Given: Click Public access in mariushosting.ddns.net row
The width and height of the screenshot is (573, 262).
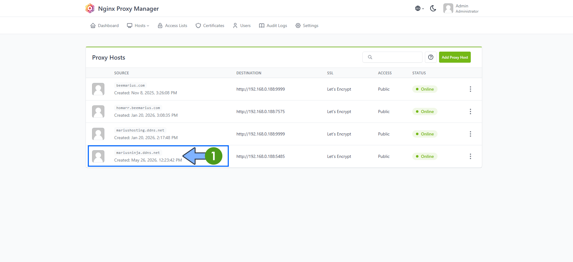Looking at the screenshot, I should pos(384,134).
